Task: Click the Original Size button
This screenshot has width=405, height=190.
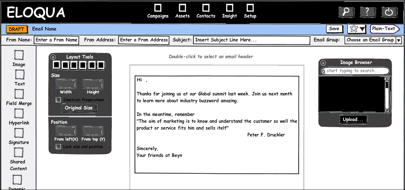Action: (79, 108)
